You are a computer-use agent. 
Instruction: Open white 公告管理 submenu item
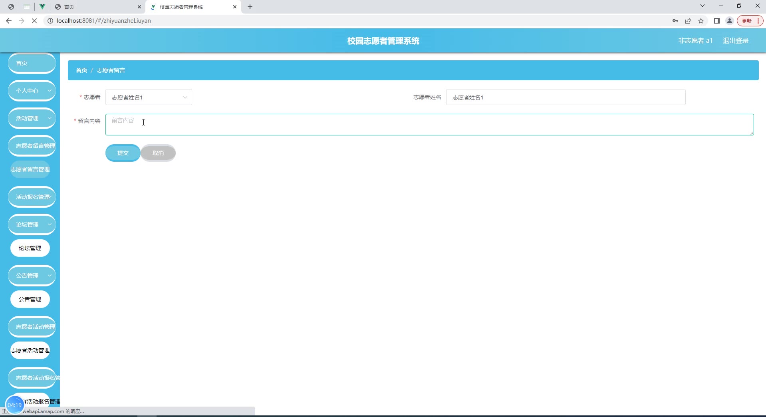(30, 299)
